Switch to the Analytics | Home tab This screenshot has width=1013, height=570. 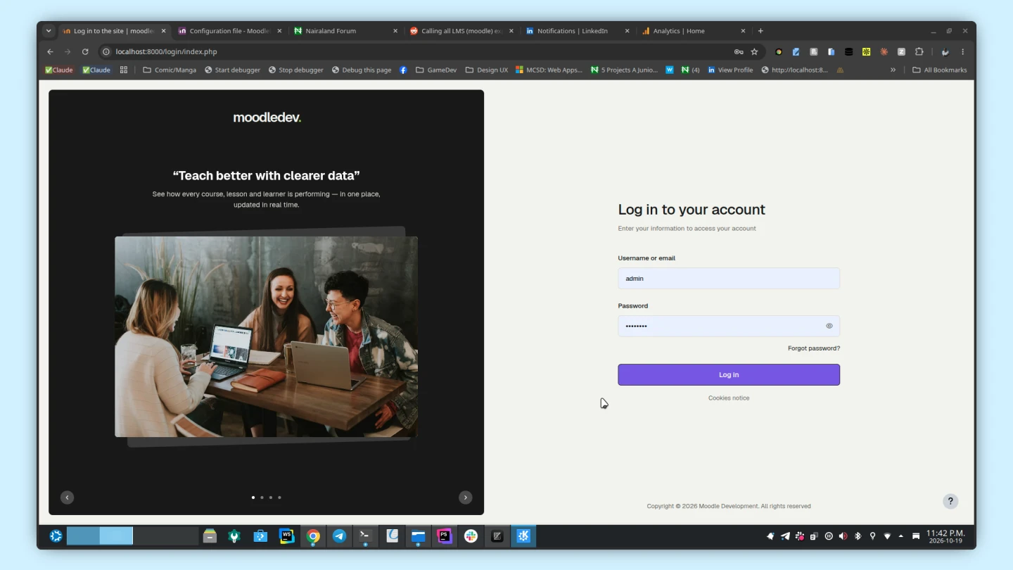693,31
